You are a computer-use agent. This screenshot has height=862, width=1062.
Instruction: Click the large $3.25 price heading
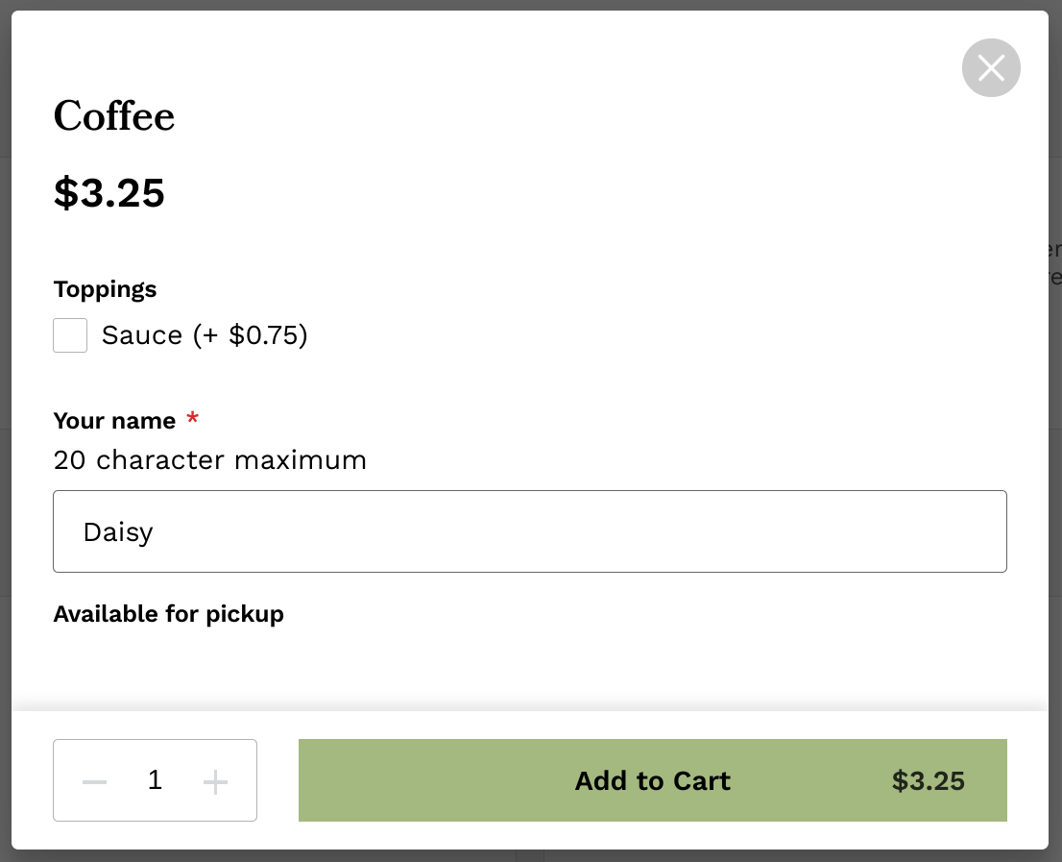click(x=109, y=193)
